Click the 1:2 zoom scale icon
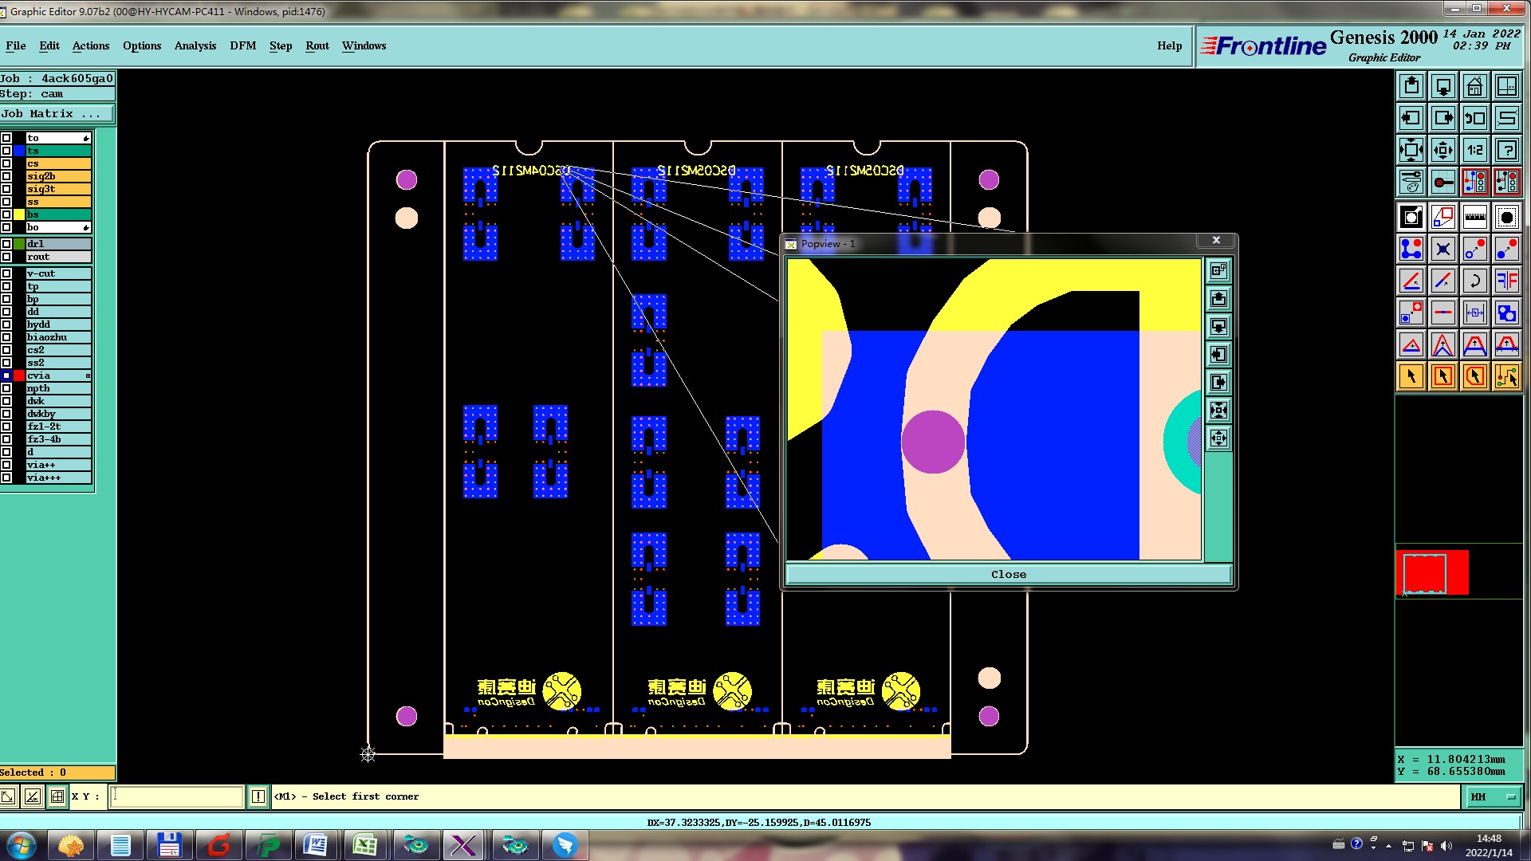 click(1474, 150)
